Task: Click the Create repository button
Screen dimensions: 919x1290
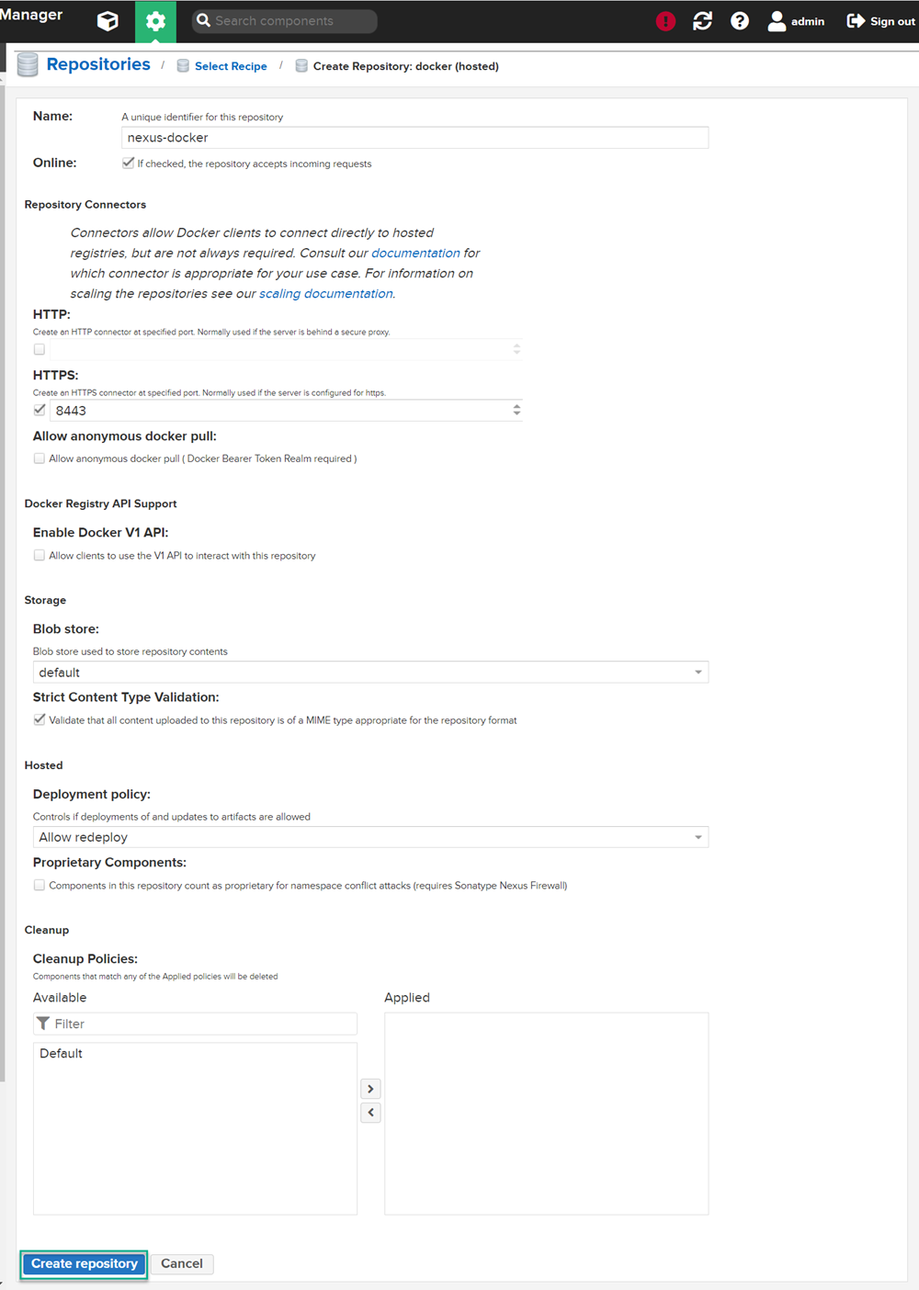Action: tap(83, 1263)
